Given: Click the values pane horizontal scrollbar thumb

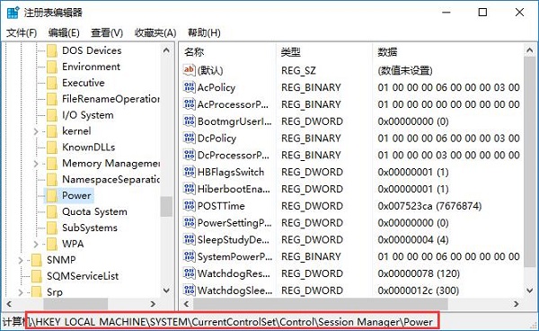Looking at the screenshot, I should click(321, 304).
